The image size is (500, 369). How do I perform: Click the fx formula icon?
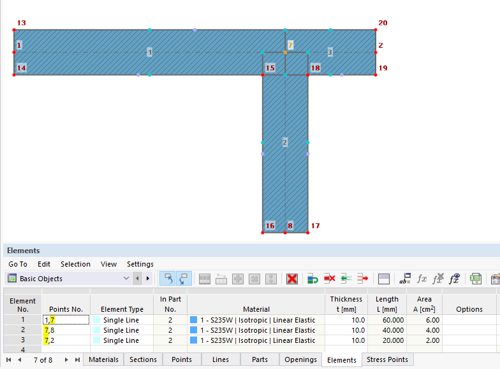point(422,279)
